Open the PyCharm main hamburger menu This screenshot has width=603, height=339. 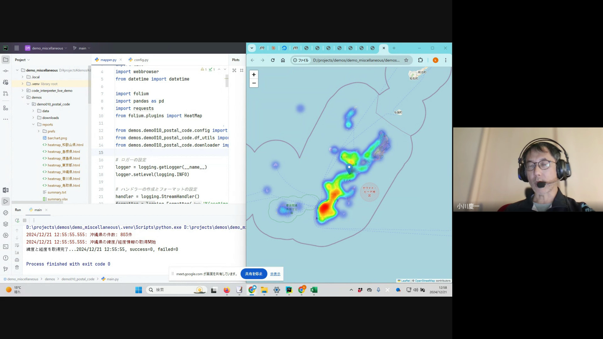(x=17, y=48)
